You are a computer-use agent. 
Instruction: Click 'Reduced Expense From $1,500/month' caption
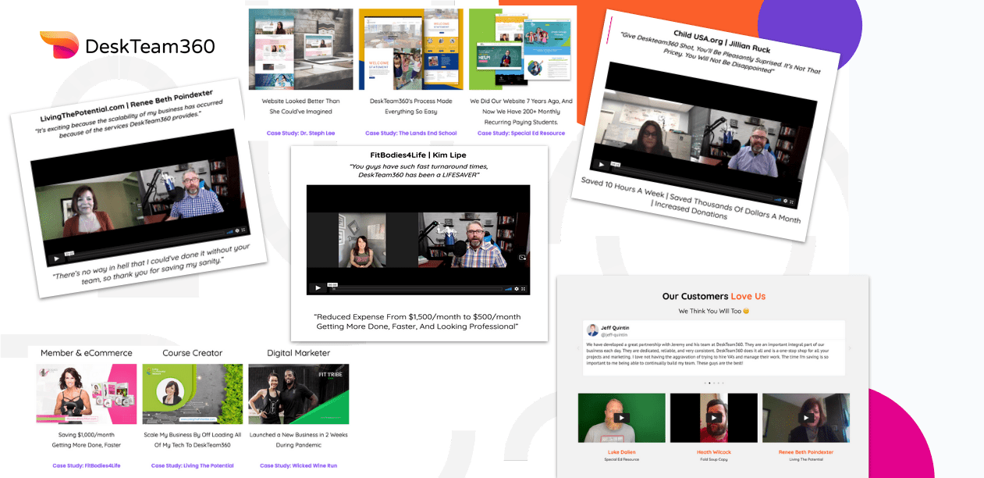417,321
